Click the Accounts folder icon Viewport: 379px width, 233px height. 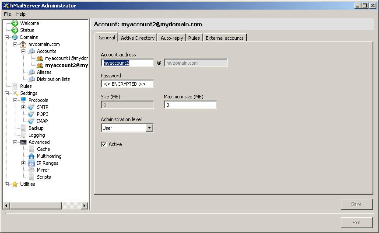pyautogui.click(x=32, y=51)
